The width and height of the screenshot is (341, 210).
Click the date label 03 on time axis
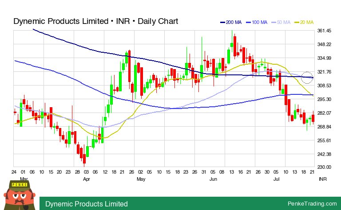[86, 172]
